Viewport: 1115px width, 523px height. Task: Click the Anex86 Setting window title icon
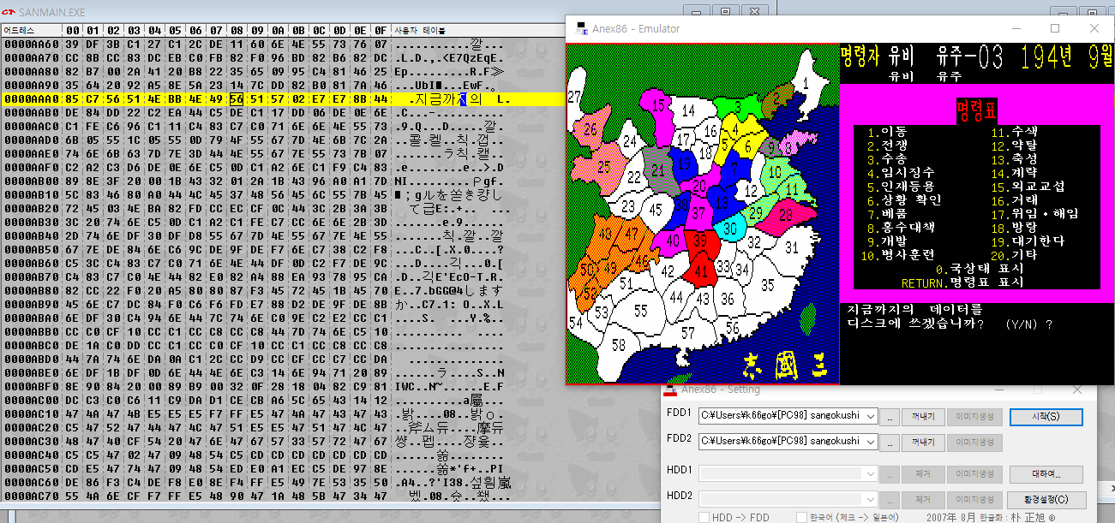[x=672, y=390]
